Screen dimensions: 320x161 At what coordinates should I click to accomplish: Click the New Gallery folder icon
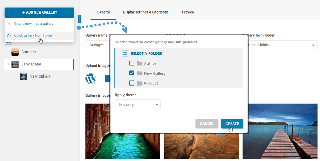coord(139,73)
